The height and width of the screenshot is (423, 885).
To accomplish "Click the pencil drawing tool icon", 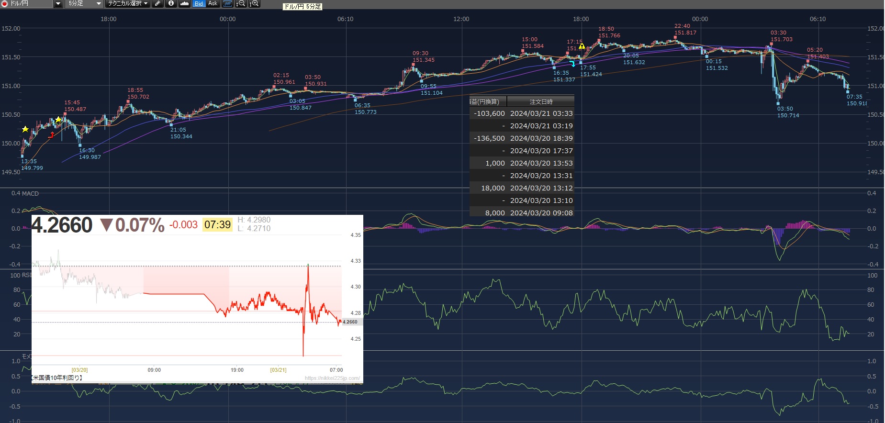I will point(157,3).
